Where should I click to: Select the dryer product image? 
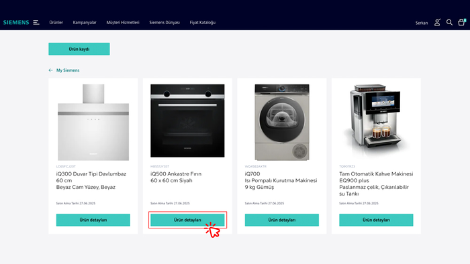(282, 122)
